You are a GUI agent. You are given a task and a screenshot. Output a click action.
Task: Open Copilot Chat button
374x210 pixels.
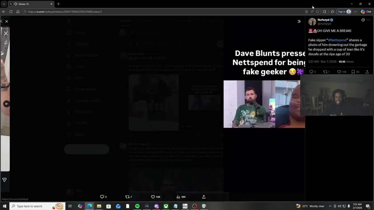point(366,12)
